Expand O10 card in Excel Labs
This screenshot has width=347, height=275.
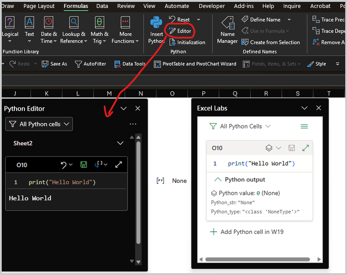click(x=305, y=148)
